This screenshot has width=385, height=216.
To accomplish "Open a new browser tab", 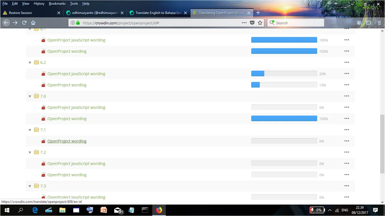I will (x=258, y=13).
